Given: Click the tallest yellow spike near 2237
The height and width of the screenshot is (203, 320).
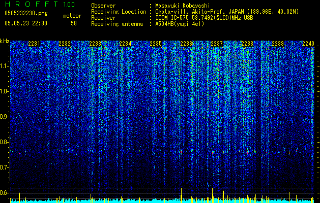Looking at the screenshot, I should (213, 195).
